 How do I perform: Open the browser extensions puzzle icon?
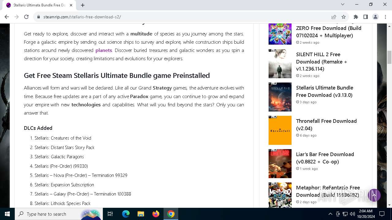[x=356, y=17]
